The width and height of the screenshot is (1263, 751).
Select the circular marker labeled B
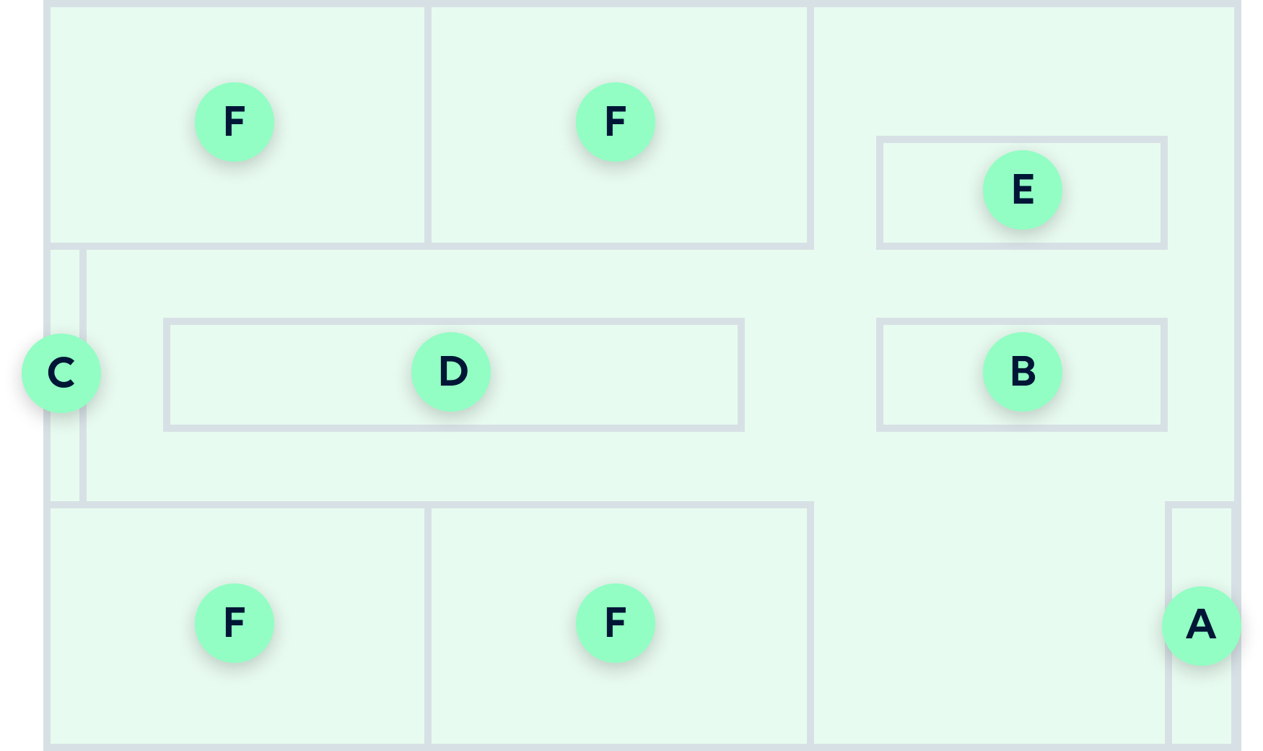pyautogui.click(x=1022, y=372)
